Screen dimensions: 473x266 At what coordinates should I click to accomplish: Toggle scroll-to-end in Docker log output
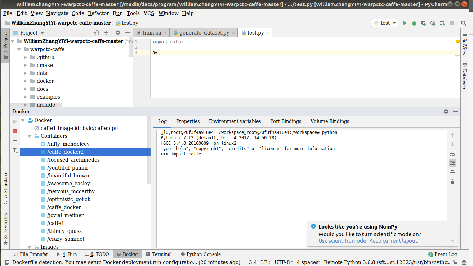point(452,163)
